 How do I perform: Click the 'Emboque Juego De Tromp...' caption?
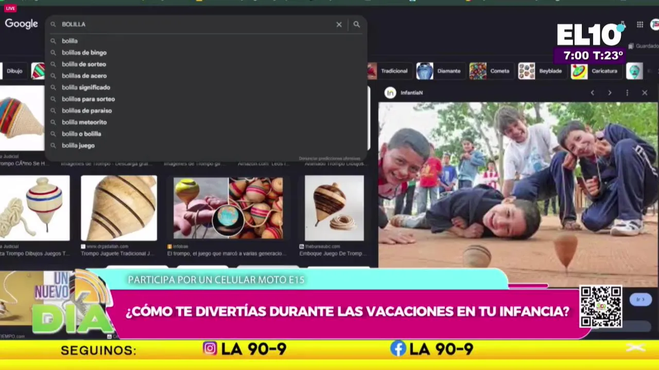click(332, 253)
